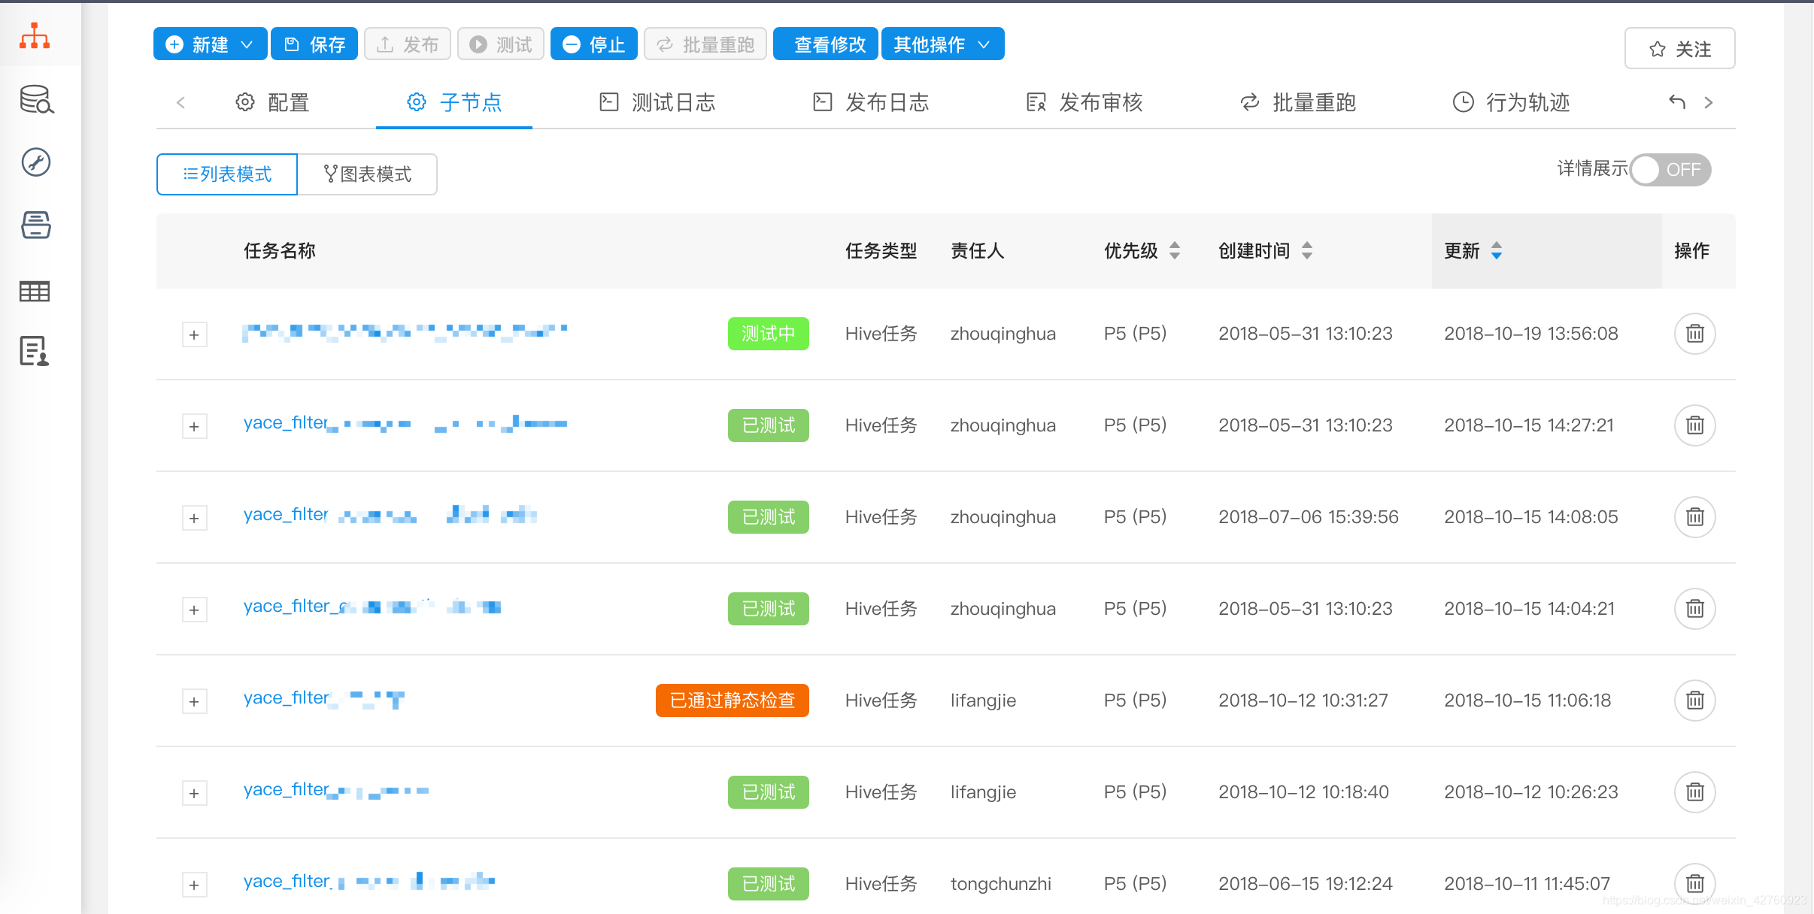Click the 保存 button

314,44
